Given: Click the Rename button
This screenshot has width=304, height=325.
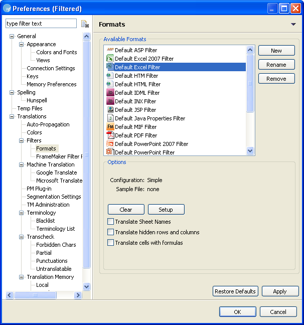Looking at the screenshot, I should coord(276,65).
